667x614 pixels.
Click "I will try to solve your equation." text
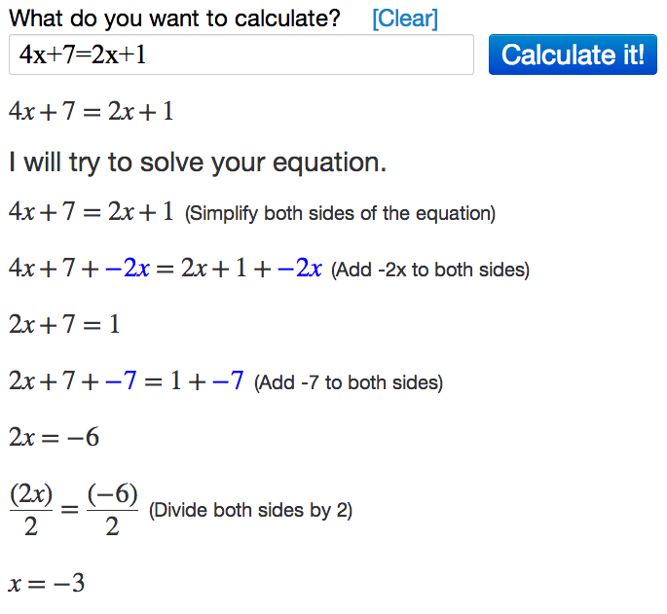tap(198, 163)
